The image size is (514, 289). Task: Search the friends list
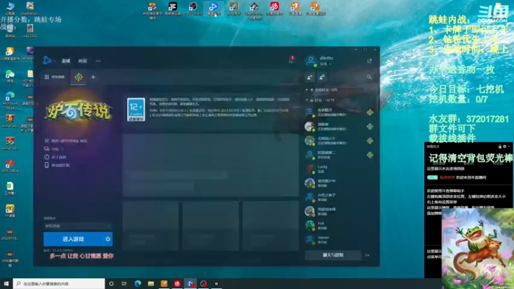pyautogui.click(x=369, y=77)
